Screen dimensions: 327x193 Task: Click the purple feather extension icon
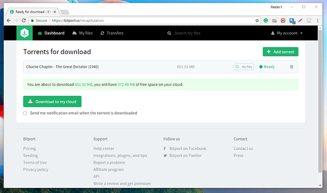tap(300, 21)
